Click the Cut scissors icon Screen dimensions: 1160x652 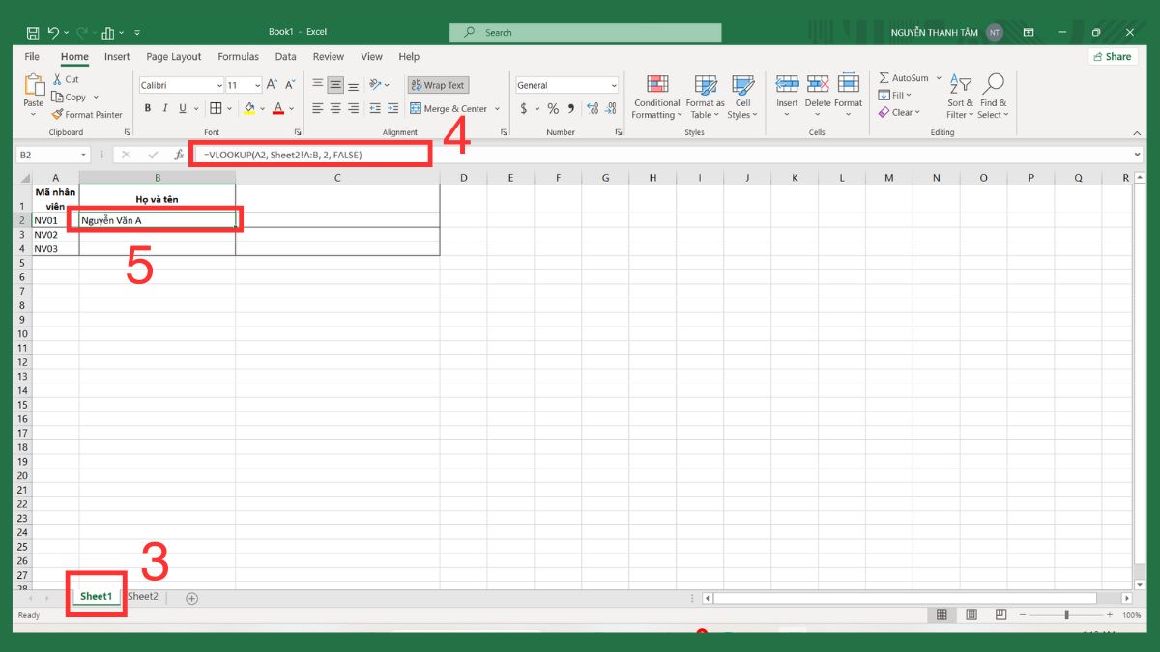pyautogui.click(x=58, y=79)
